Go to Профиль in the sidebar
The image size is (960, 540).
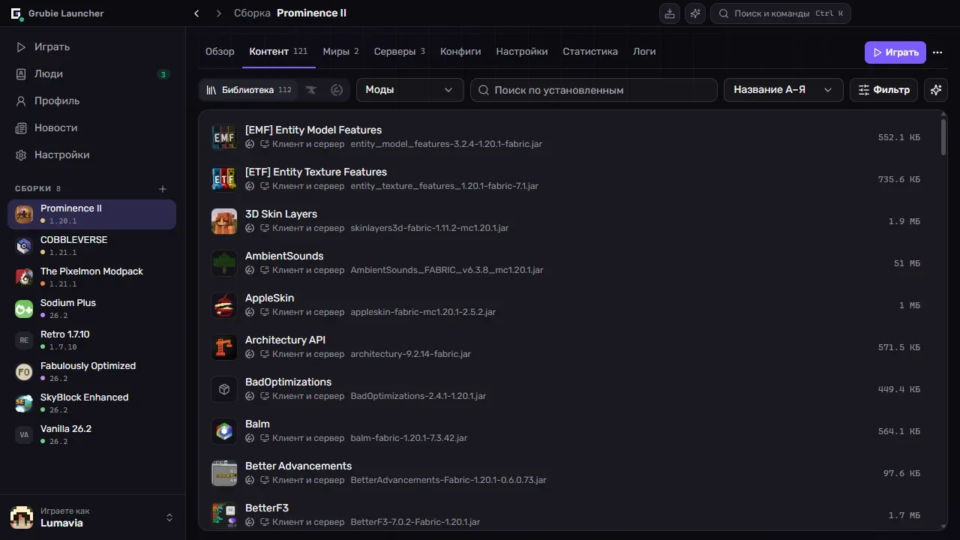click(92, 100)
